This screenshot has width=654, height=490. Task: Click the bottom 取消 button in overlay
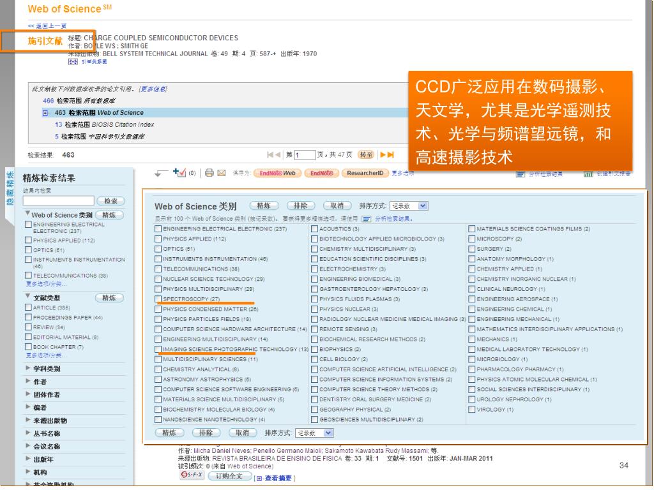(x=242, y=433)
